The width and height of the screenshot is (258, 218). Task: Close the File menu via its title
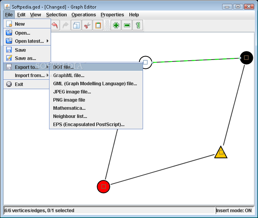pos(9,15)
